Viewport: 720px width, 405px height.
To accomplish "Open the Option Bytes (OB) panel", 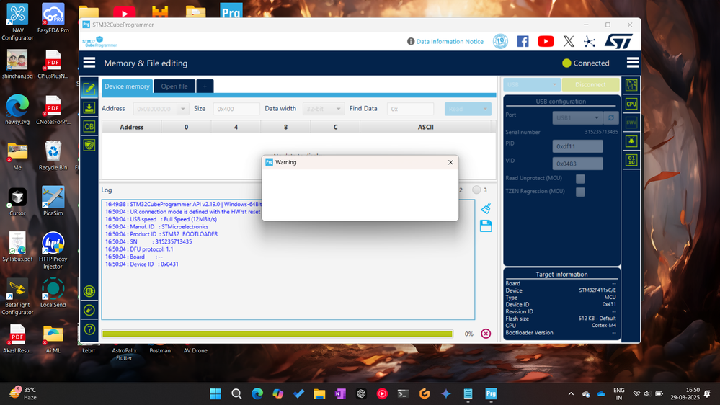I will point(89,126).
